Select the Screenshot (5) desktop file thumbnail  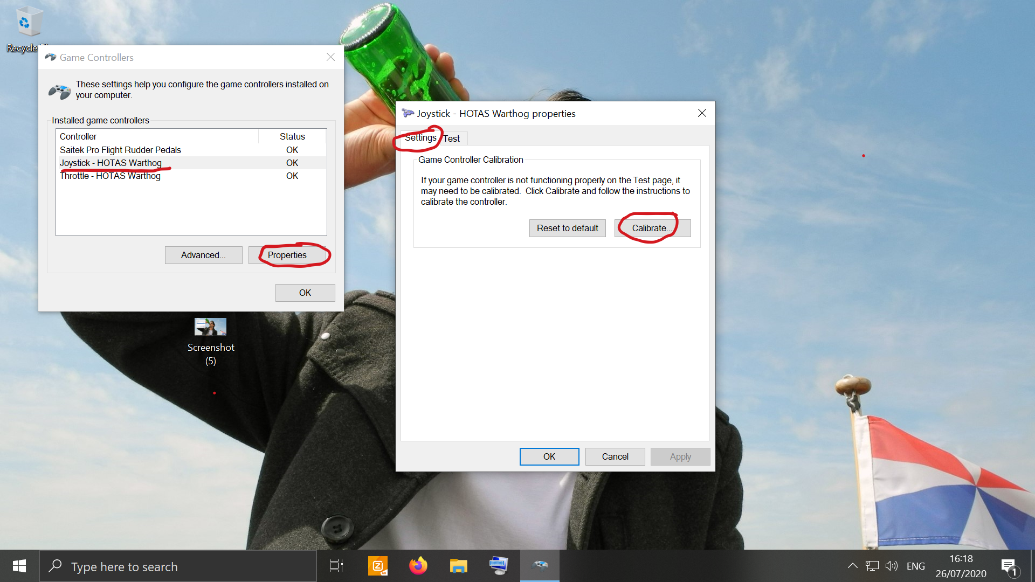click(210, 327)
